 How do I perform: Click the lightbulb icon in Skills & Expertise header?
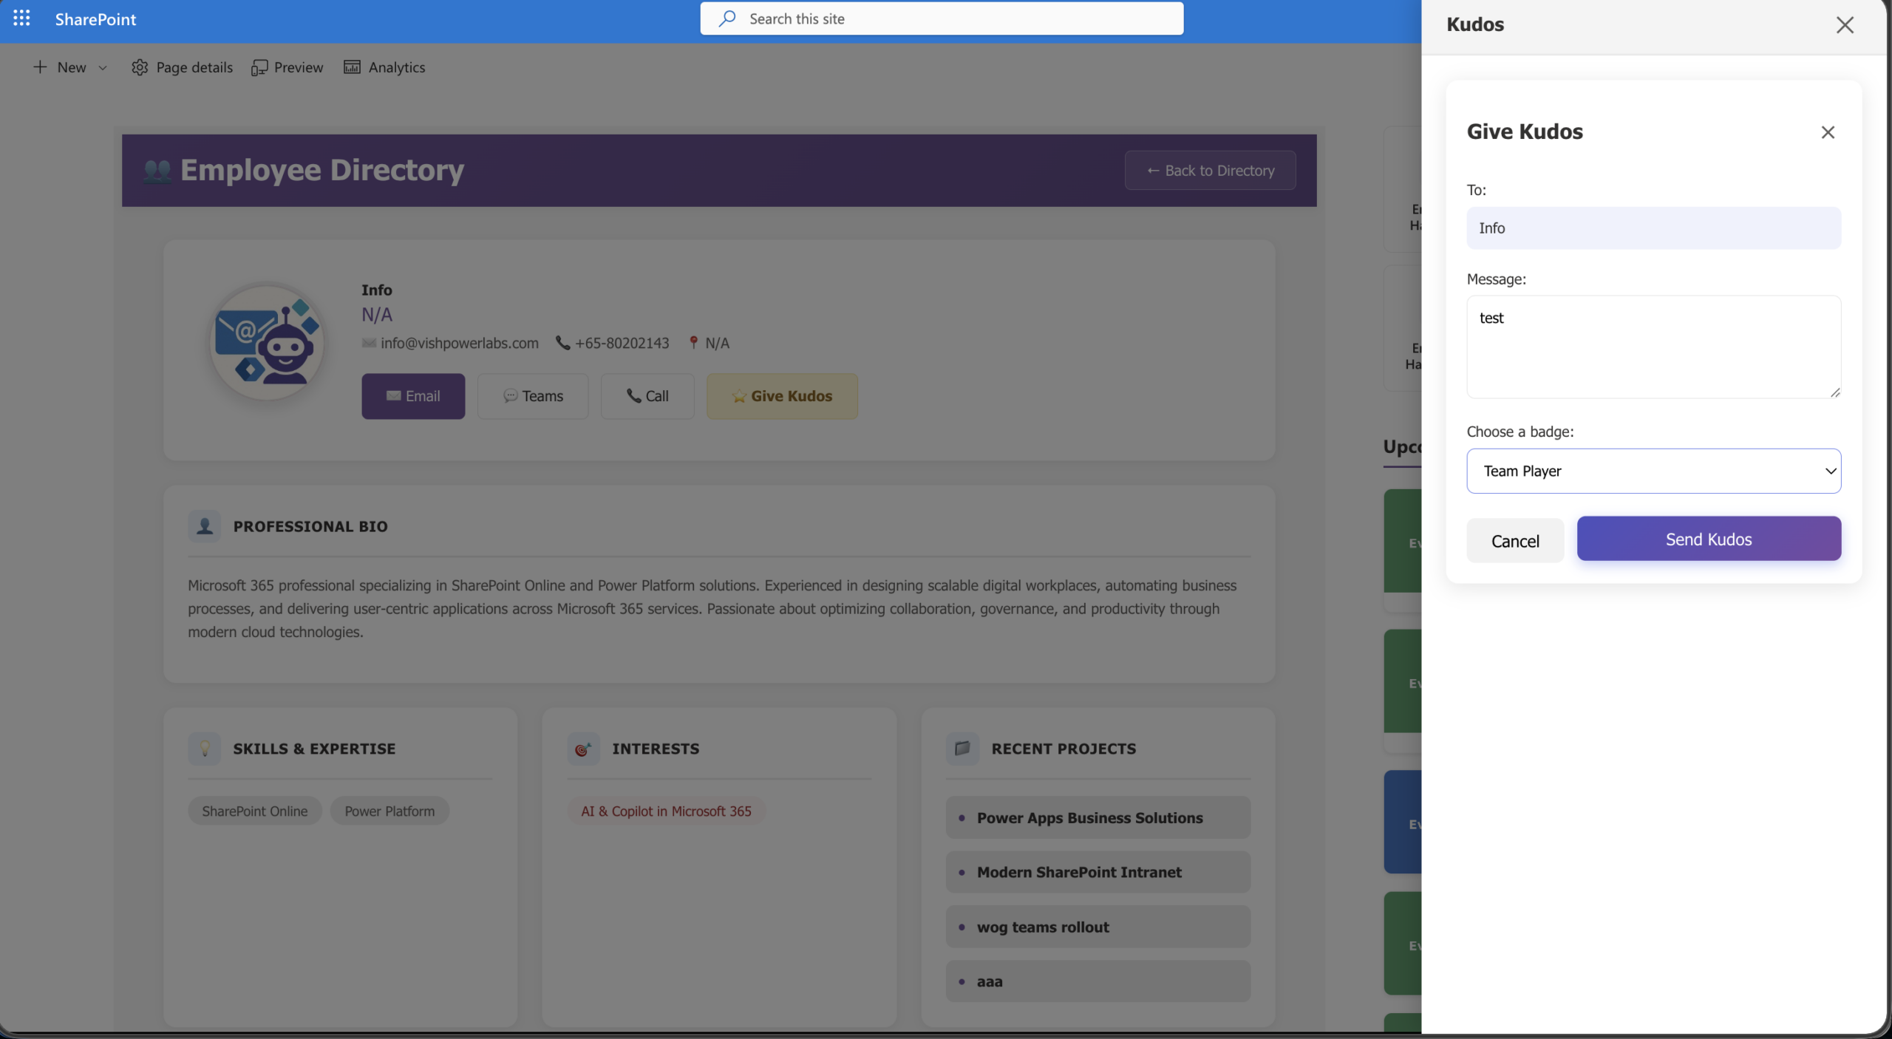205,749
